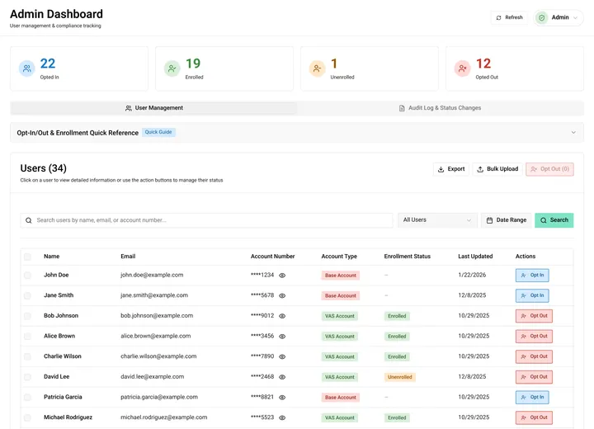Reveal Alice Brown's account number
The width and height of the screenshot is (594, 429).
click(282, 337)
